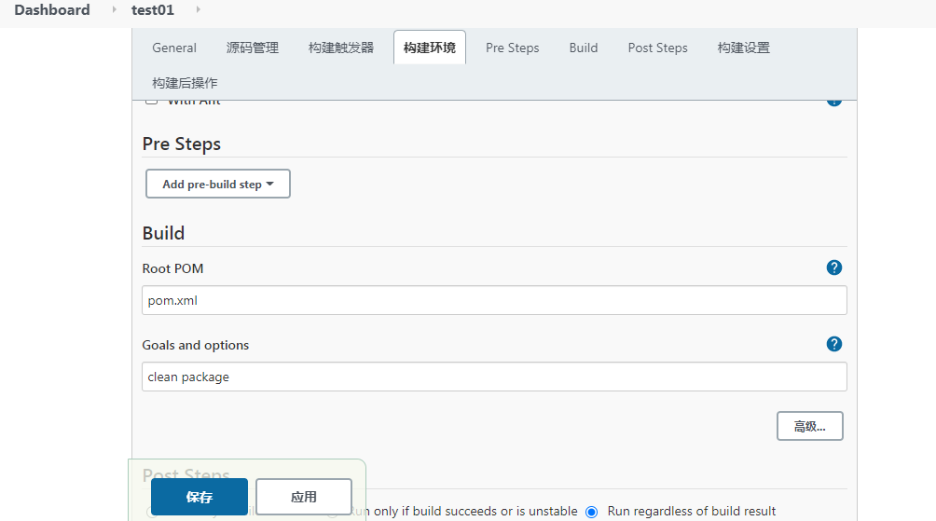
Task: Open the Add pre-build step dropdown
Action: 218,184
